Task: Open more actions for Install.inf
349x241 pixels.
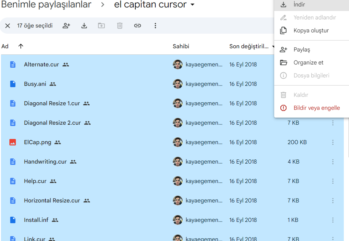Action: tap(333, 220)
